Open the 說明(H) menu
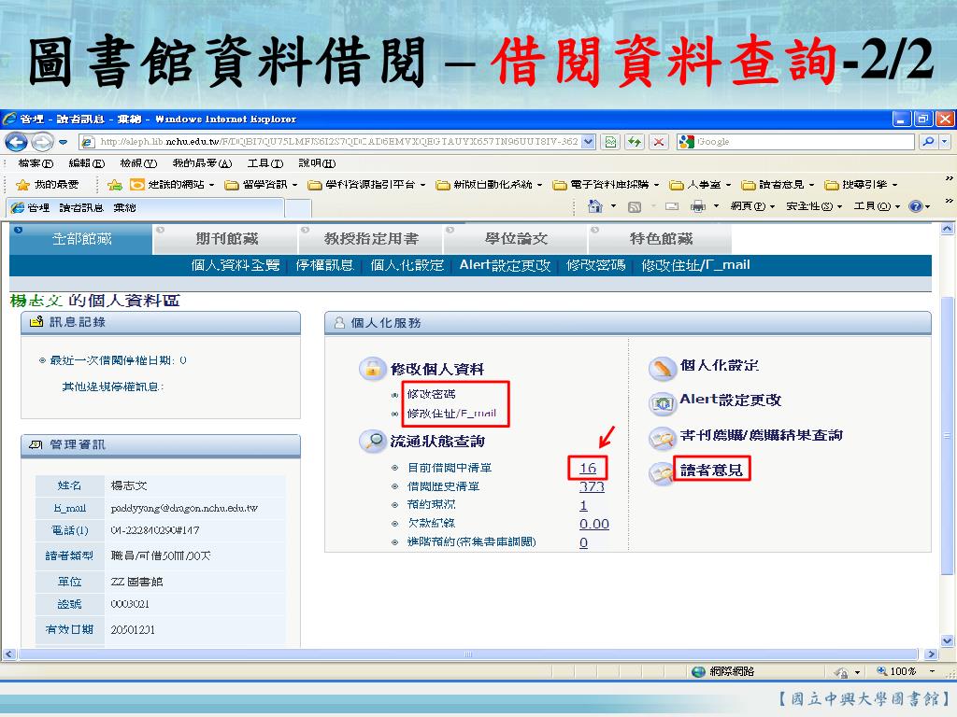The image size is (957, 717). pos(317,163)
